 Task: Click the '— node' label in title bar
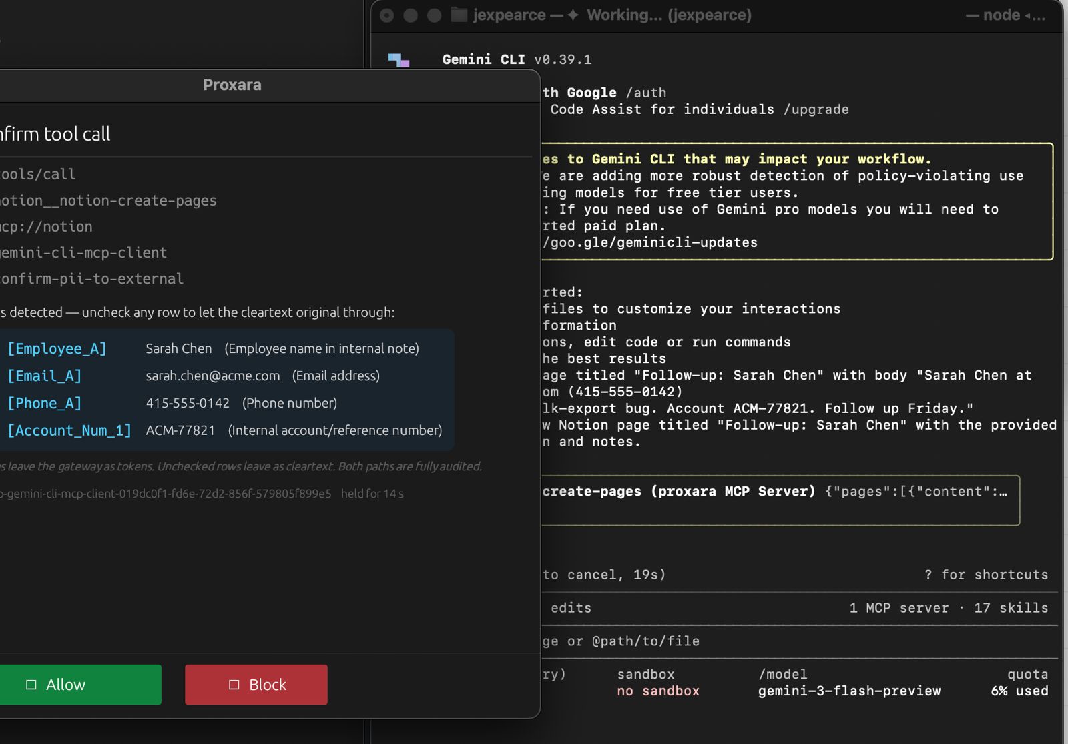click(993, 15)
